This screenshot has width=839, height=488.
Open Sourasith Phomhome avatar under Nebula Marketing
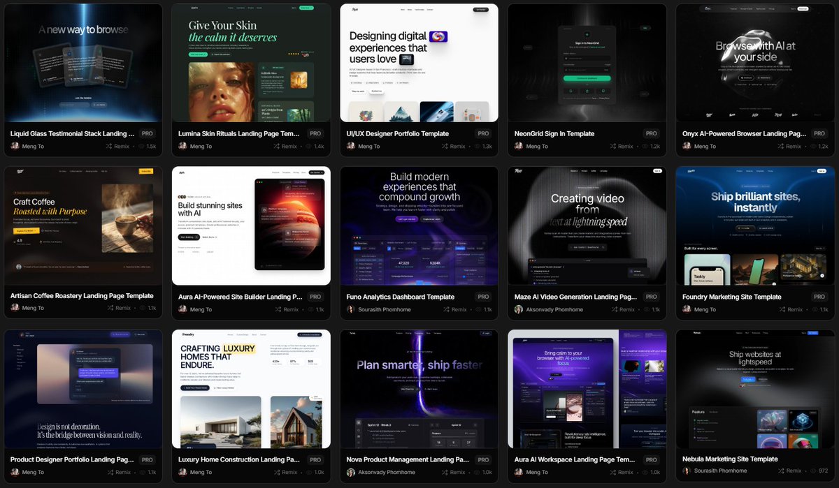(687, 471)
